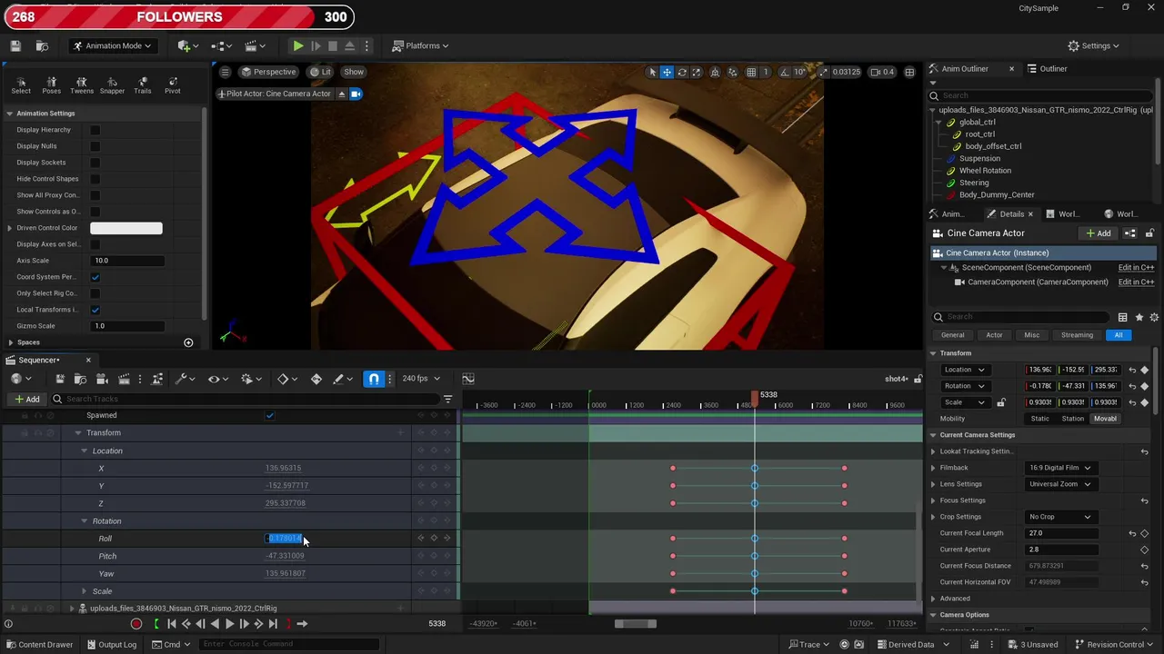Open the Settings dropdown in toolbar
Image resolution: width=1164 pixels, height=654 pixels.
coord(1094,45)
